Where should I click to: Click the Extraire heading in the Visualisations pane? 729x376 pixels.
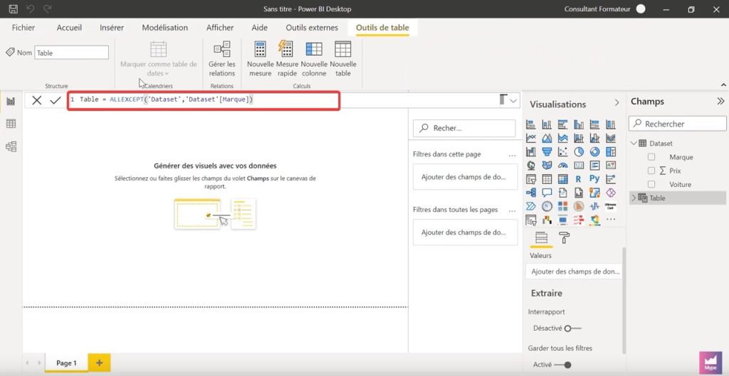click(546, 293)
